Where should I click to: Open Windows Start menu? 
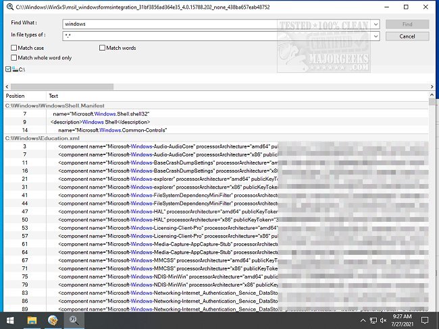click(x=10, y=320)
